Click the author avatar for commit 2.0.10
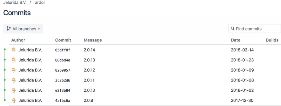 click(x=14, y=90)
